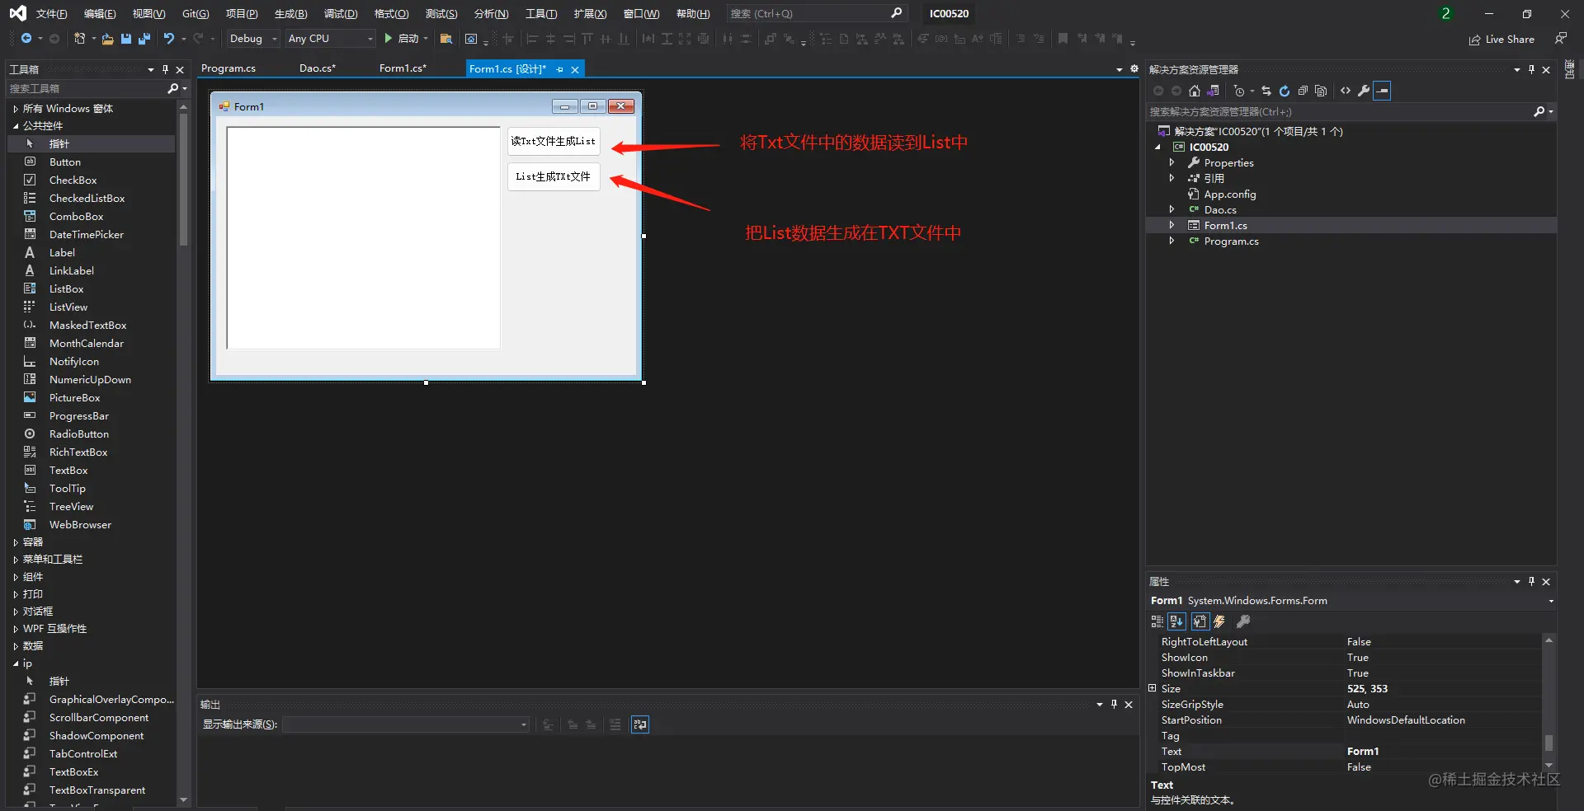1584x811 pixels.
Task: Click Property Pages wrench in Properties panel
Action: 1243,621
